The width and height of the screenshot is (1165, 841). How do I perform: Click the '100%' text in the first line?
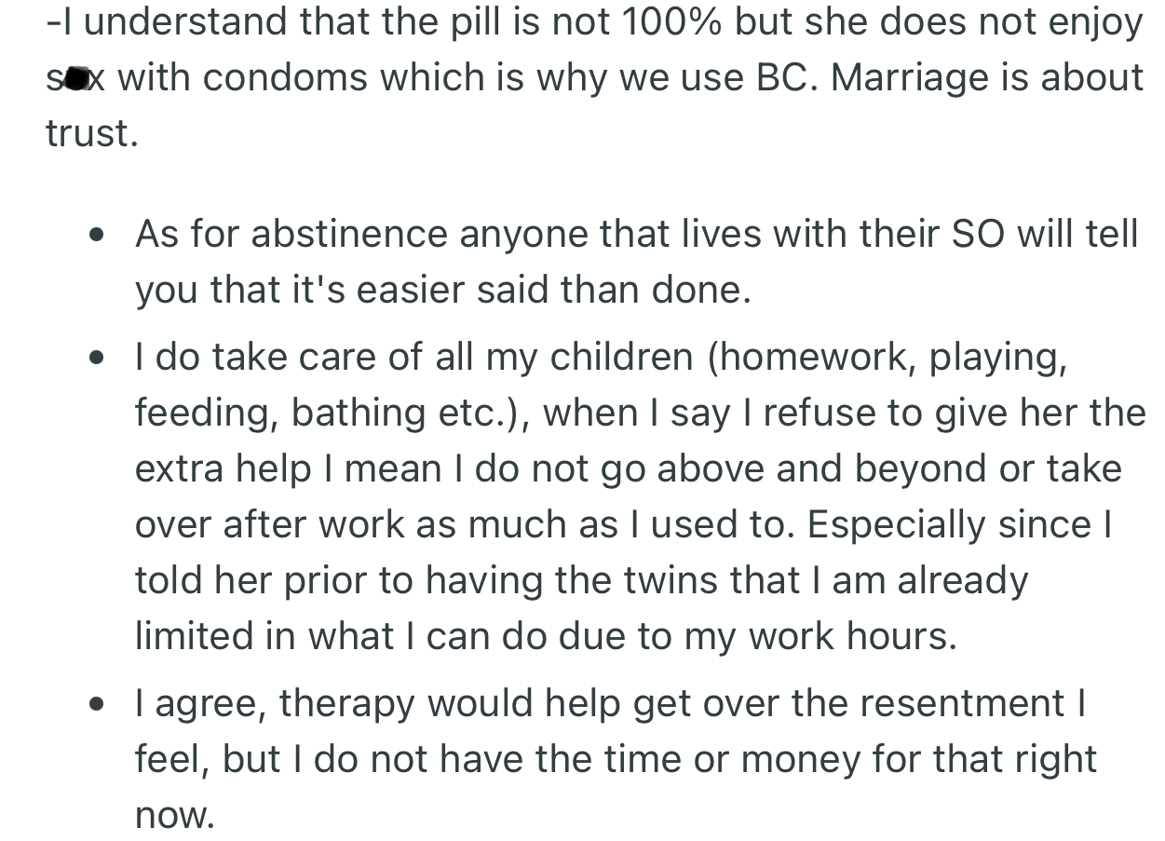pyautogui.click(x=670, y=22)
